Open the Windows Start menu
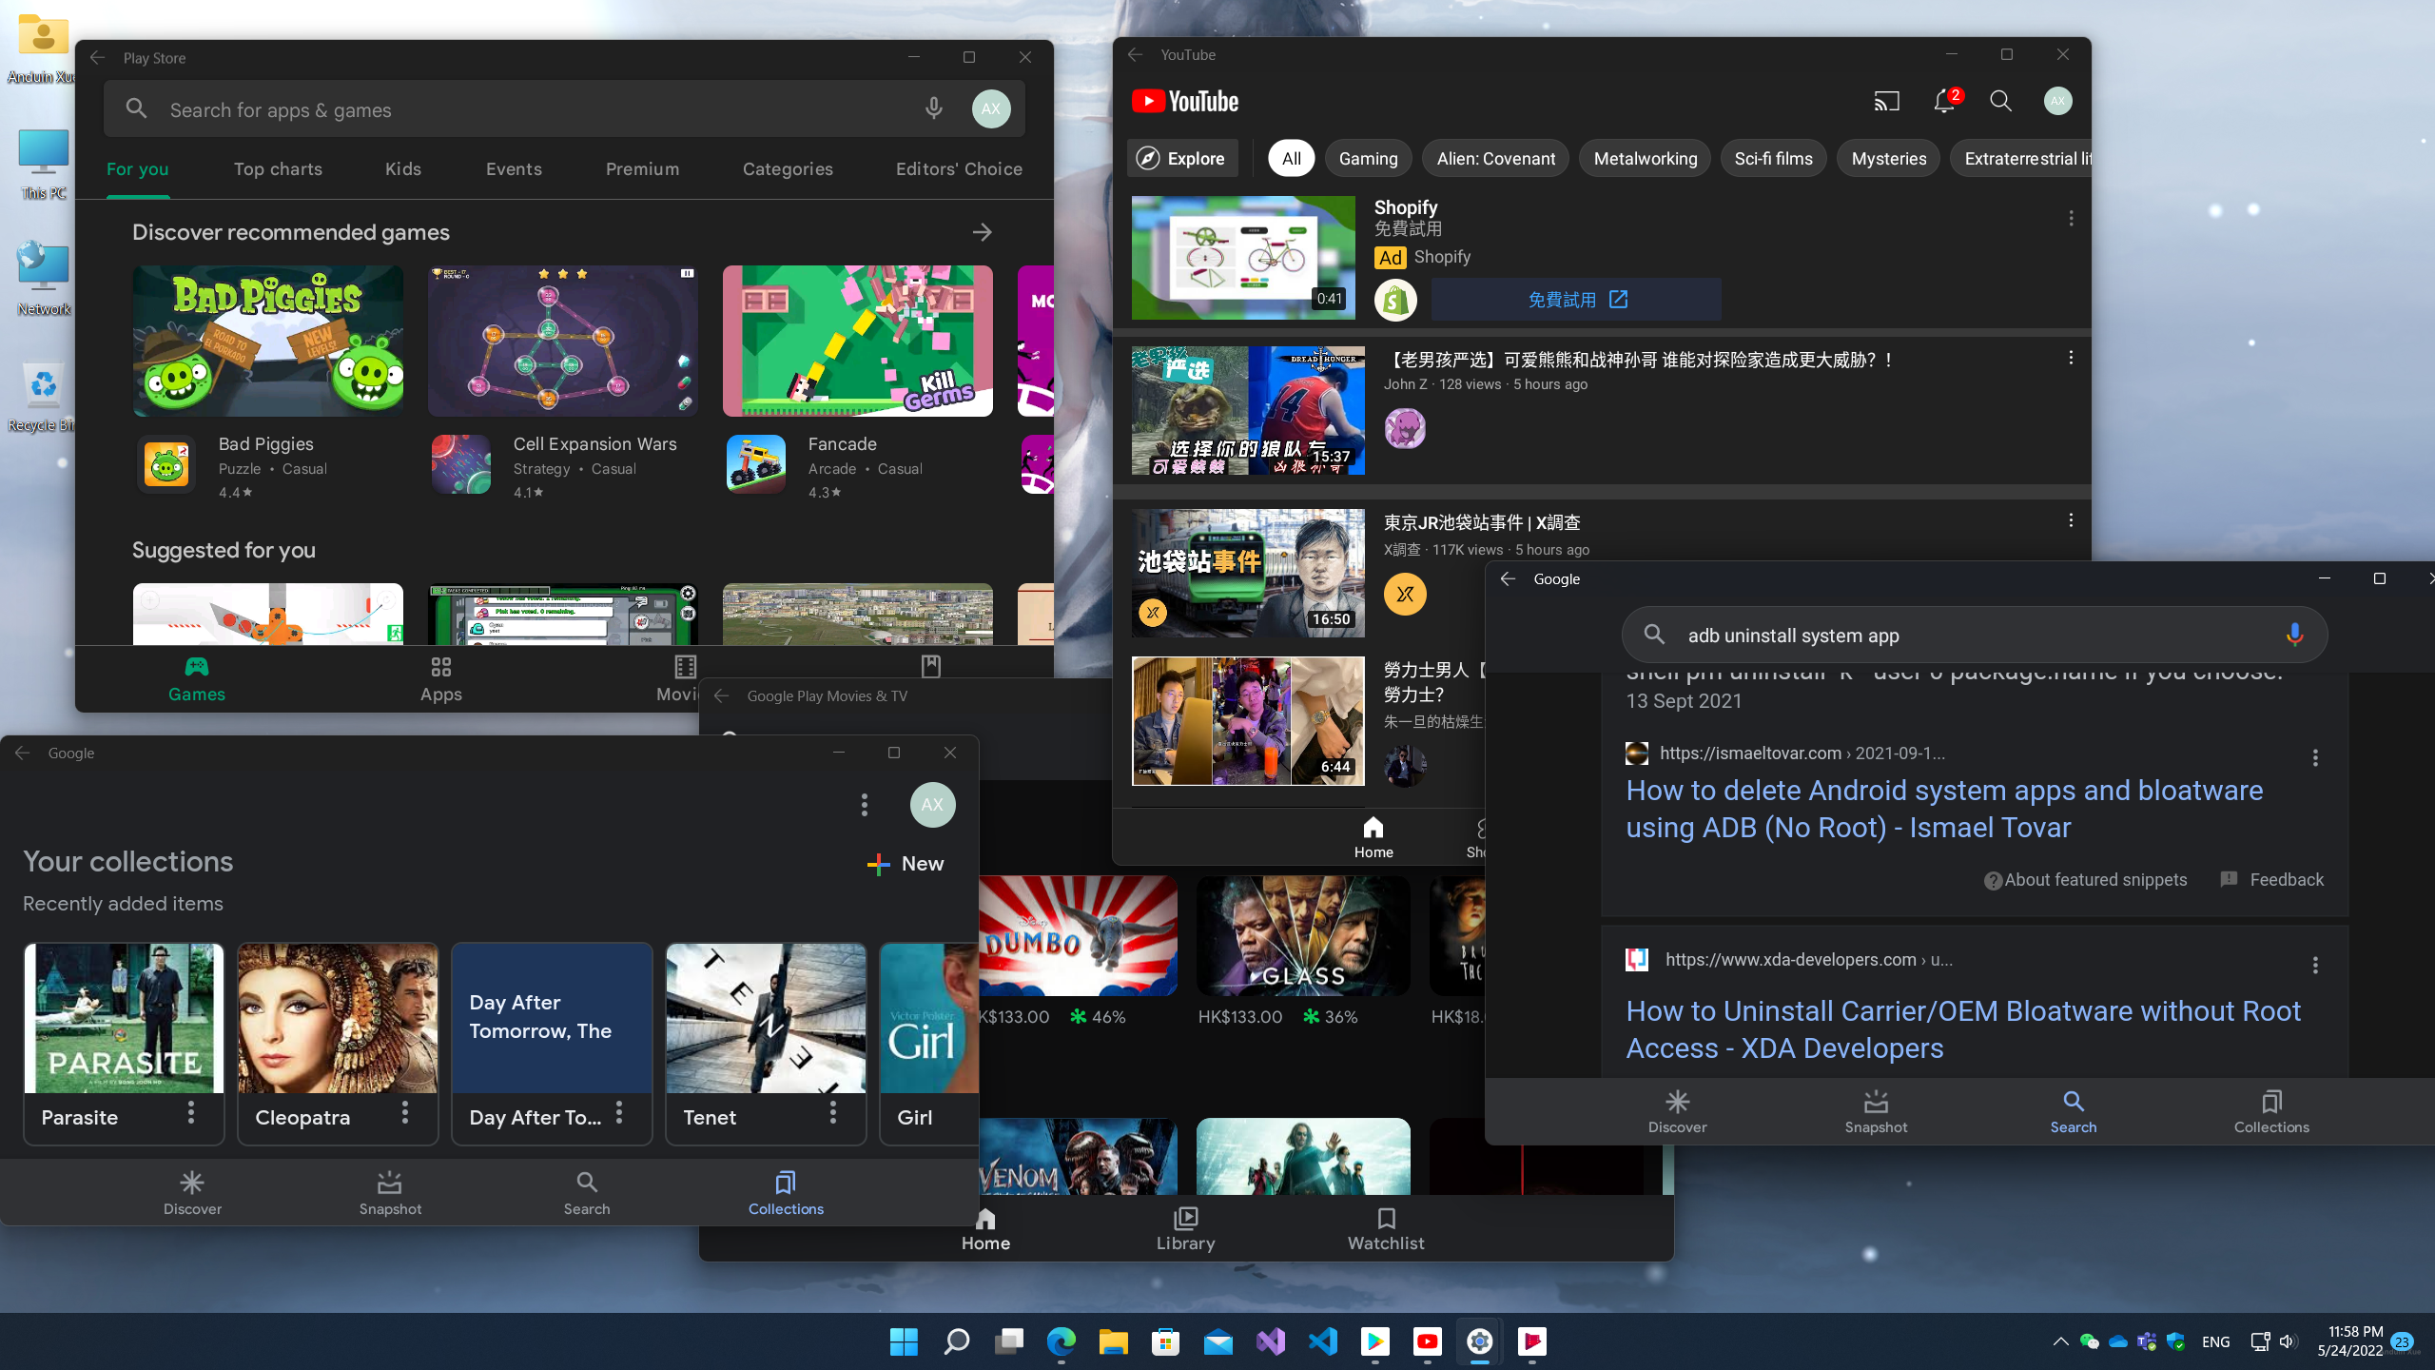2435x1370 pixels. pos(904,1341)
